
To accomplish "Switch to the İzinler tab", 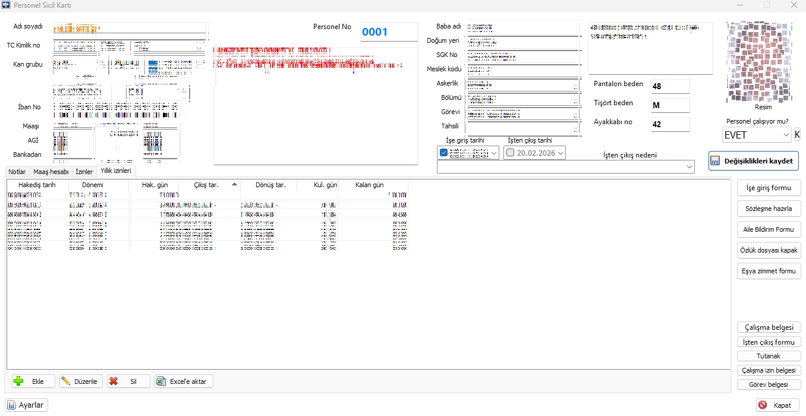I will (x=84, y=172).
